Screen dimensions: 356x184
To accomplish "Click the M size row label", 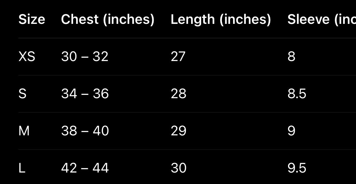I will click(x=24, y=131).
